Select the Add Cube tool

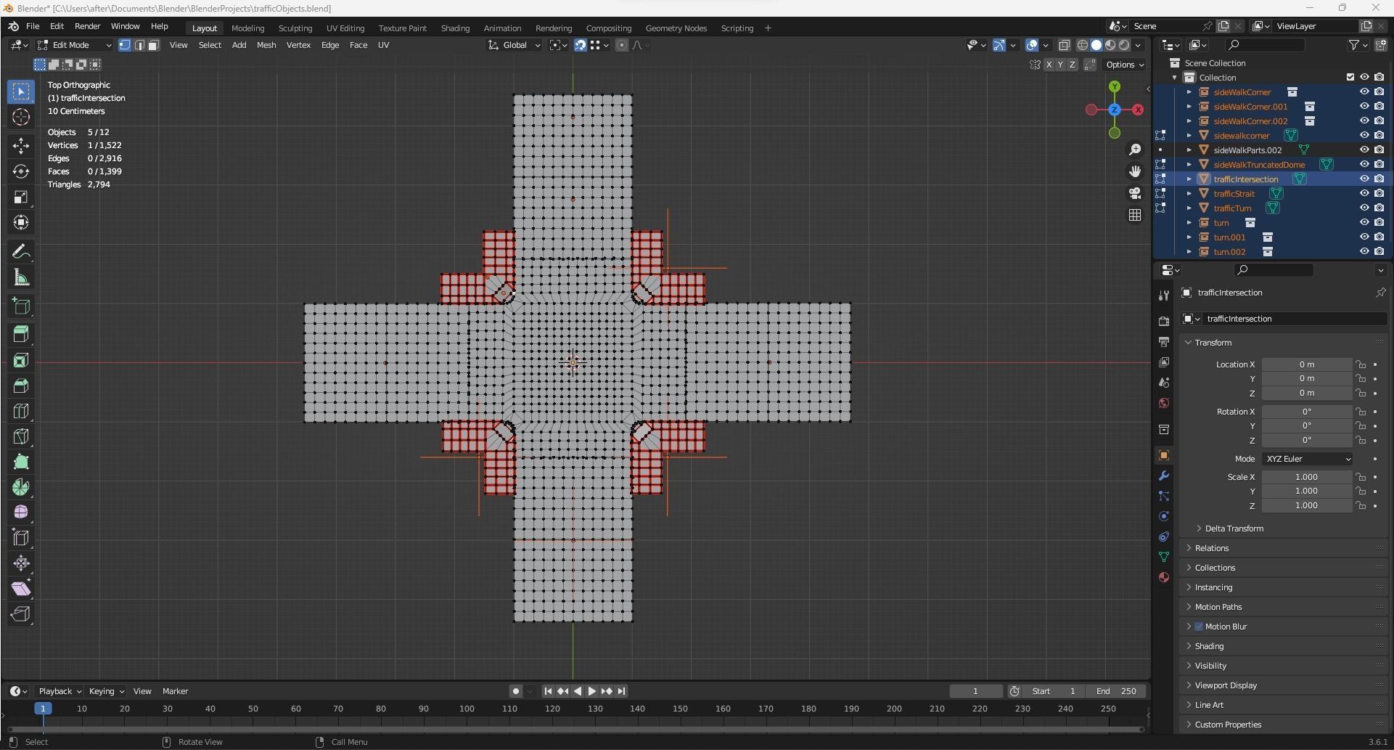pos(21,306)
